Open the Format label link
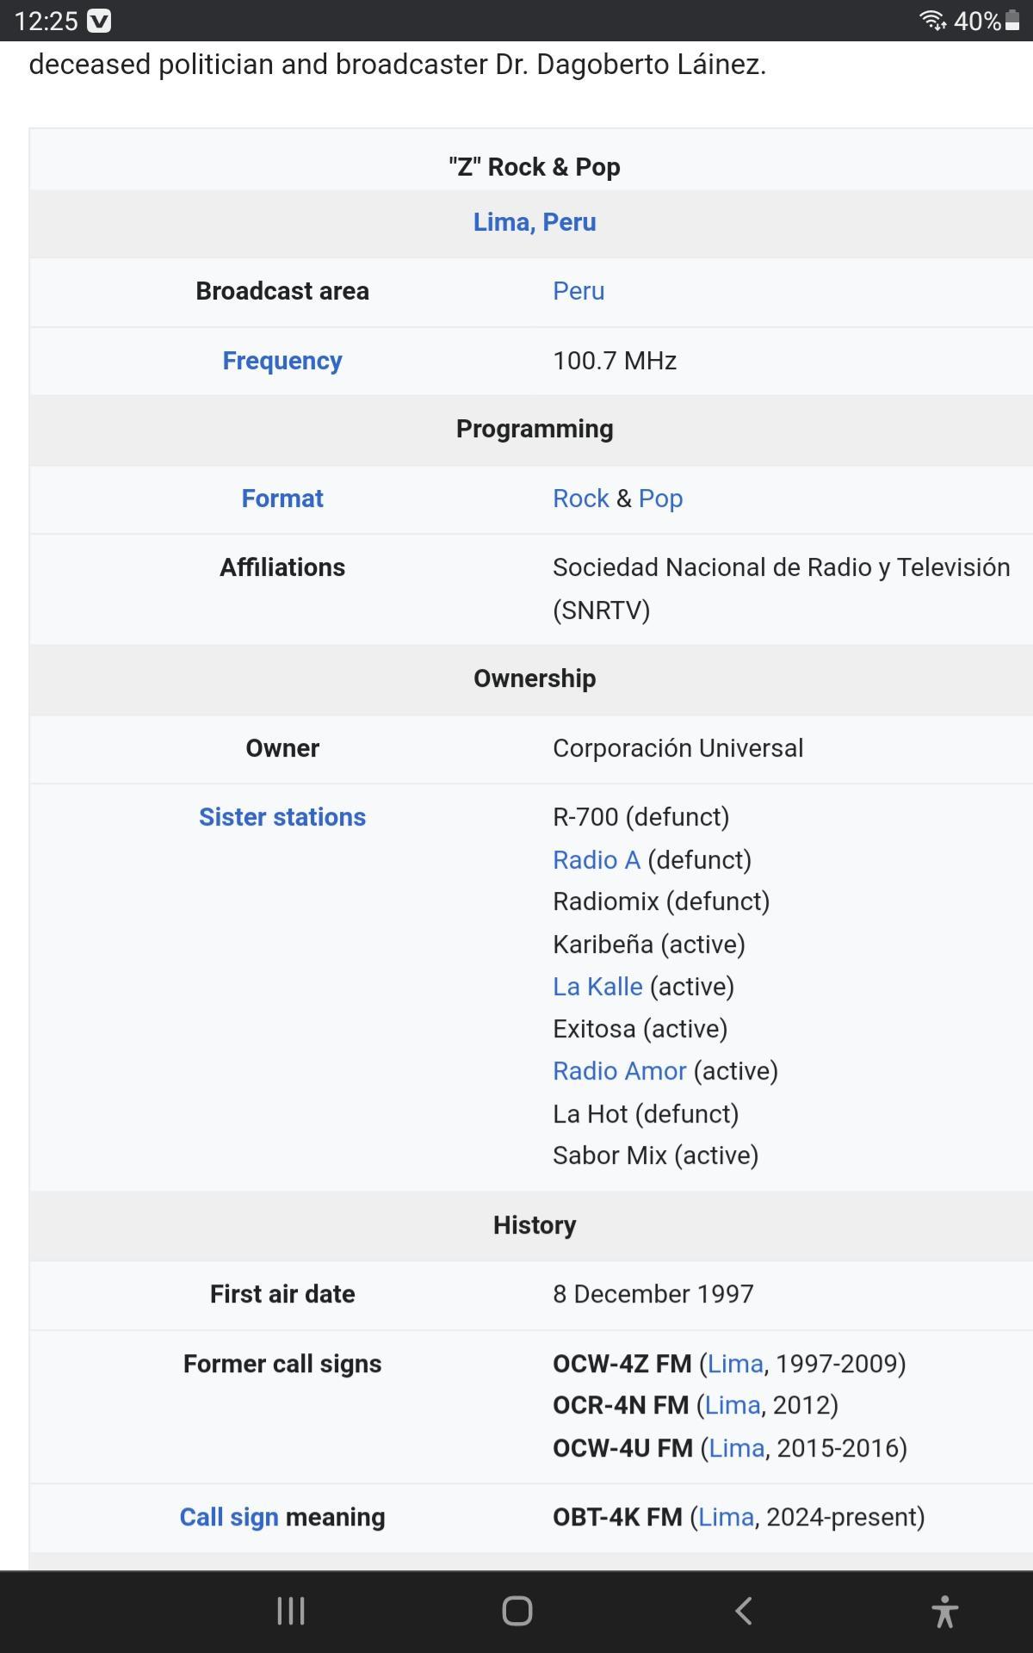1033x1653 pixels. tap(282, 498)
